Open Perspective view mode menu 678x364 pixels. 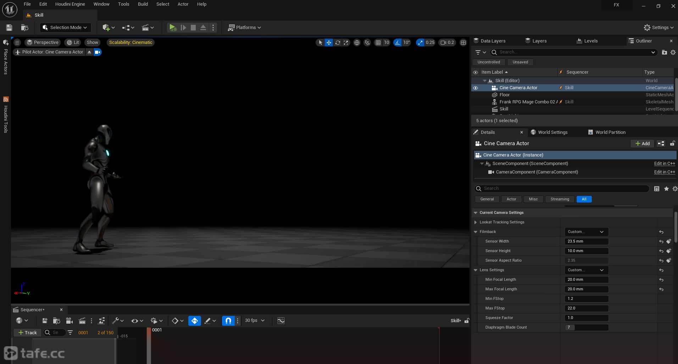point(43,42)
